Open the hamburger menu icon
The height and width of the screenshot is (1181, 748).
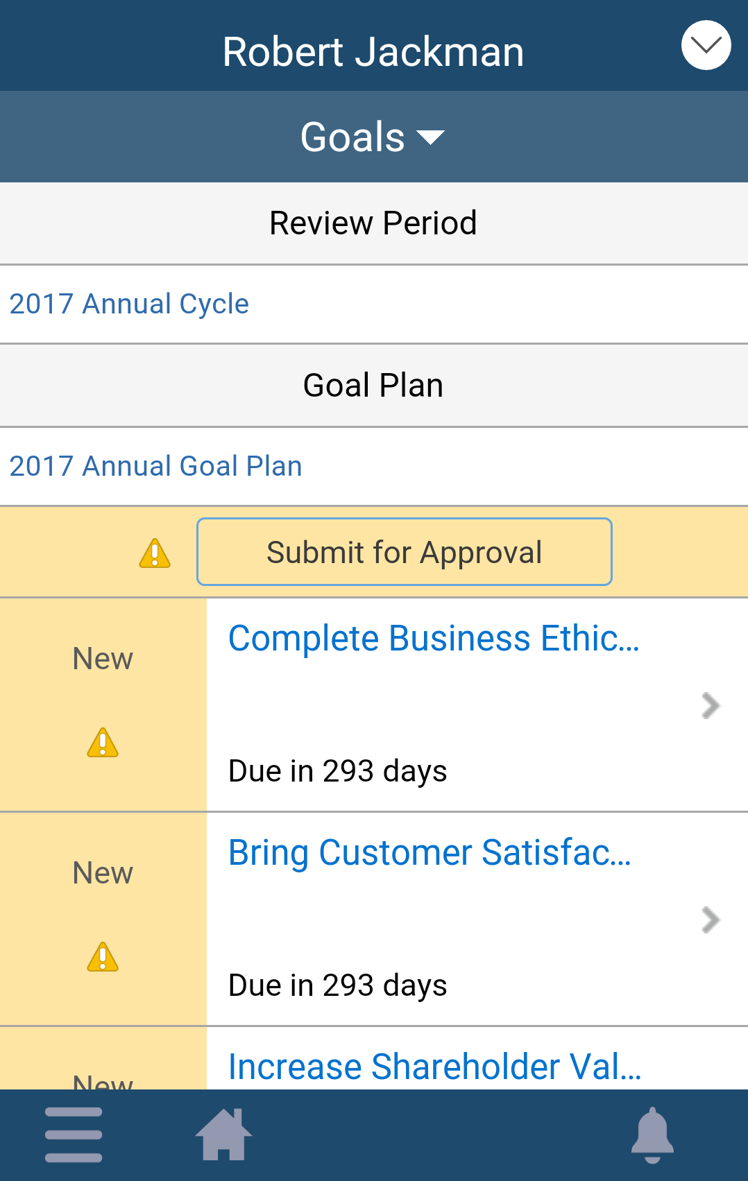[x=74, y=1135]
